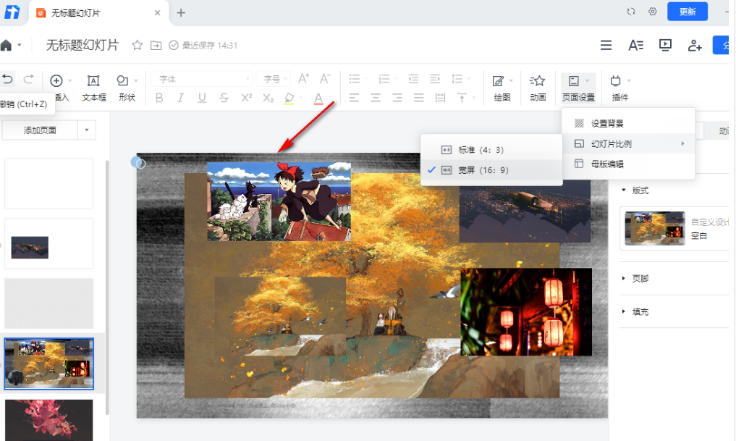
Task: Open the 绘图 drawing tool
Action: tap(502, 87)
